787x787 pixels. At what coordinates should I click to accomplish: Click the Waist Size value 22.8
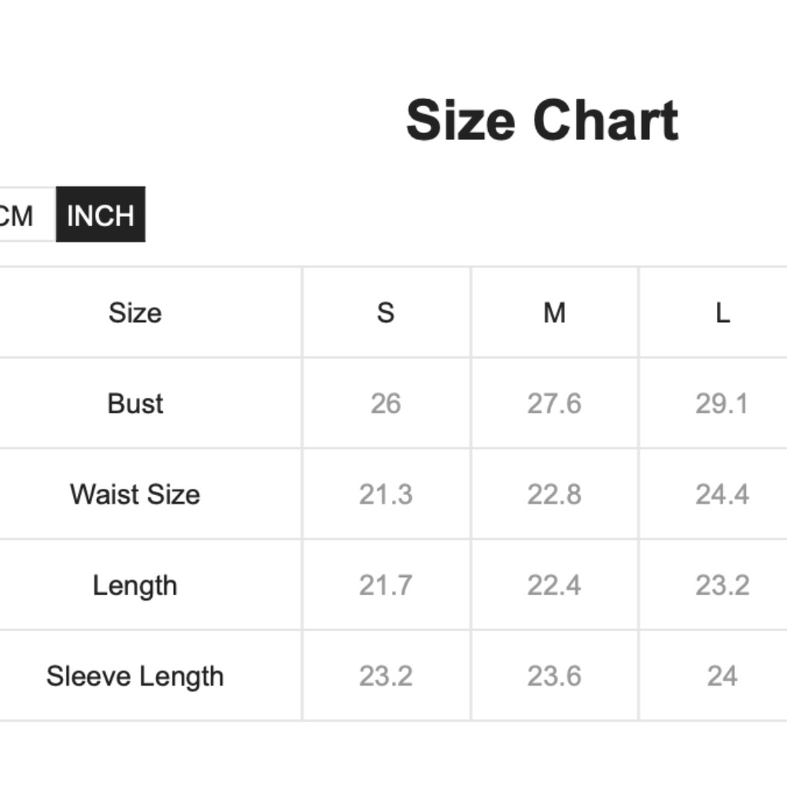point(554,494)
